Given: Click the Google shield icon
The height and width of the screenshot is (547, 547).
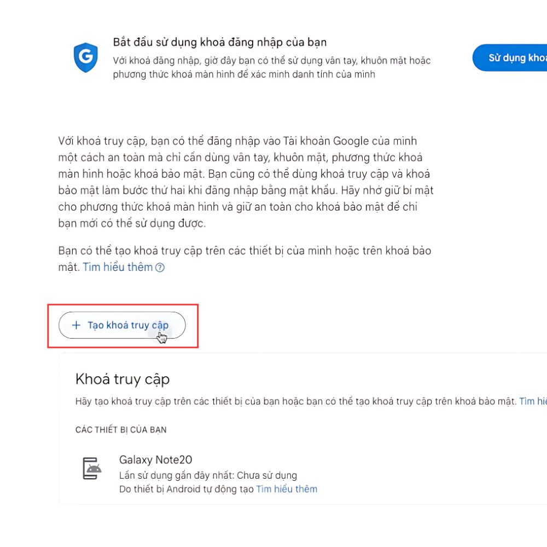Looking at the screenshot, I should pos(85,57).
